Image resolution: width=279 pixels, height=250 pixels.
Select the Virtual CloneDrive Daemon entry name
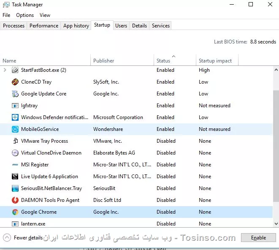(51, 153)
